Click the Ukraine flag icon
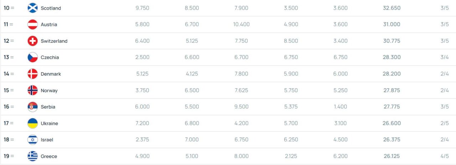Screen dimensions: 456x165 coord(32,123)
